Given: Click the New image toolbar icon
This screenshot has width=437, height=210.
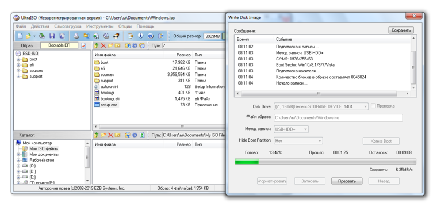Looking at the screenshot, I should point(20,36).
